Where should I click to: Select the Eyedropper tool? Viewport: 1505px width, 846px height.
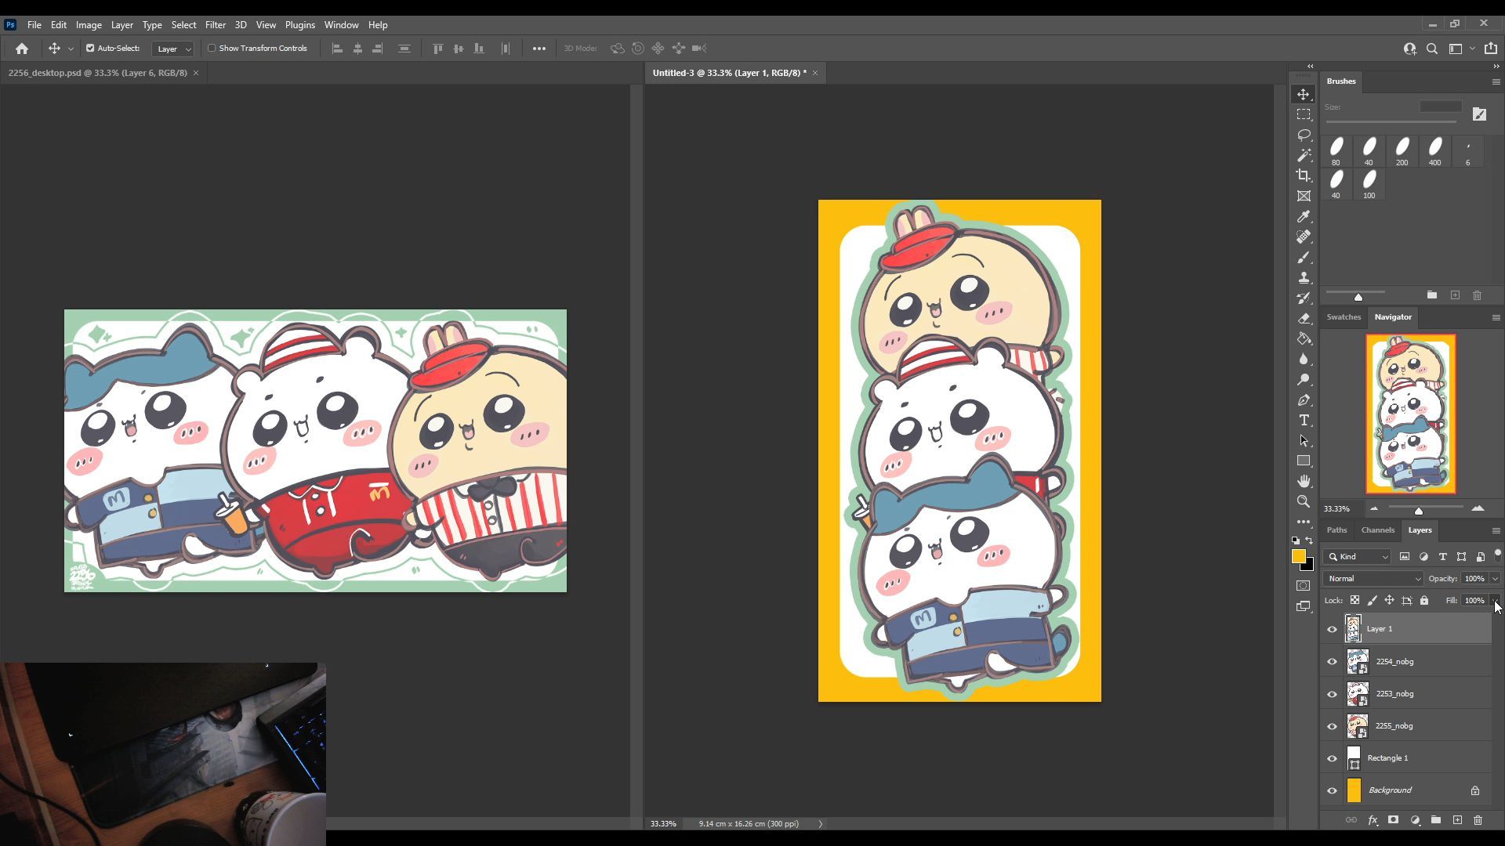point(1304,217)
